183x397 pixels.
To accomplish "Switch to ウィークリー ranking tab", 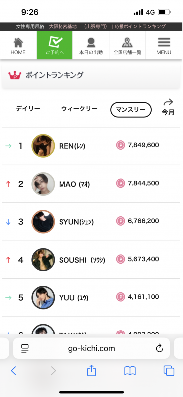I will (79, 109).
